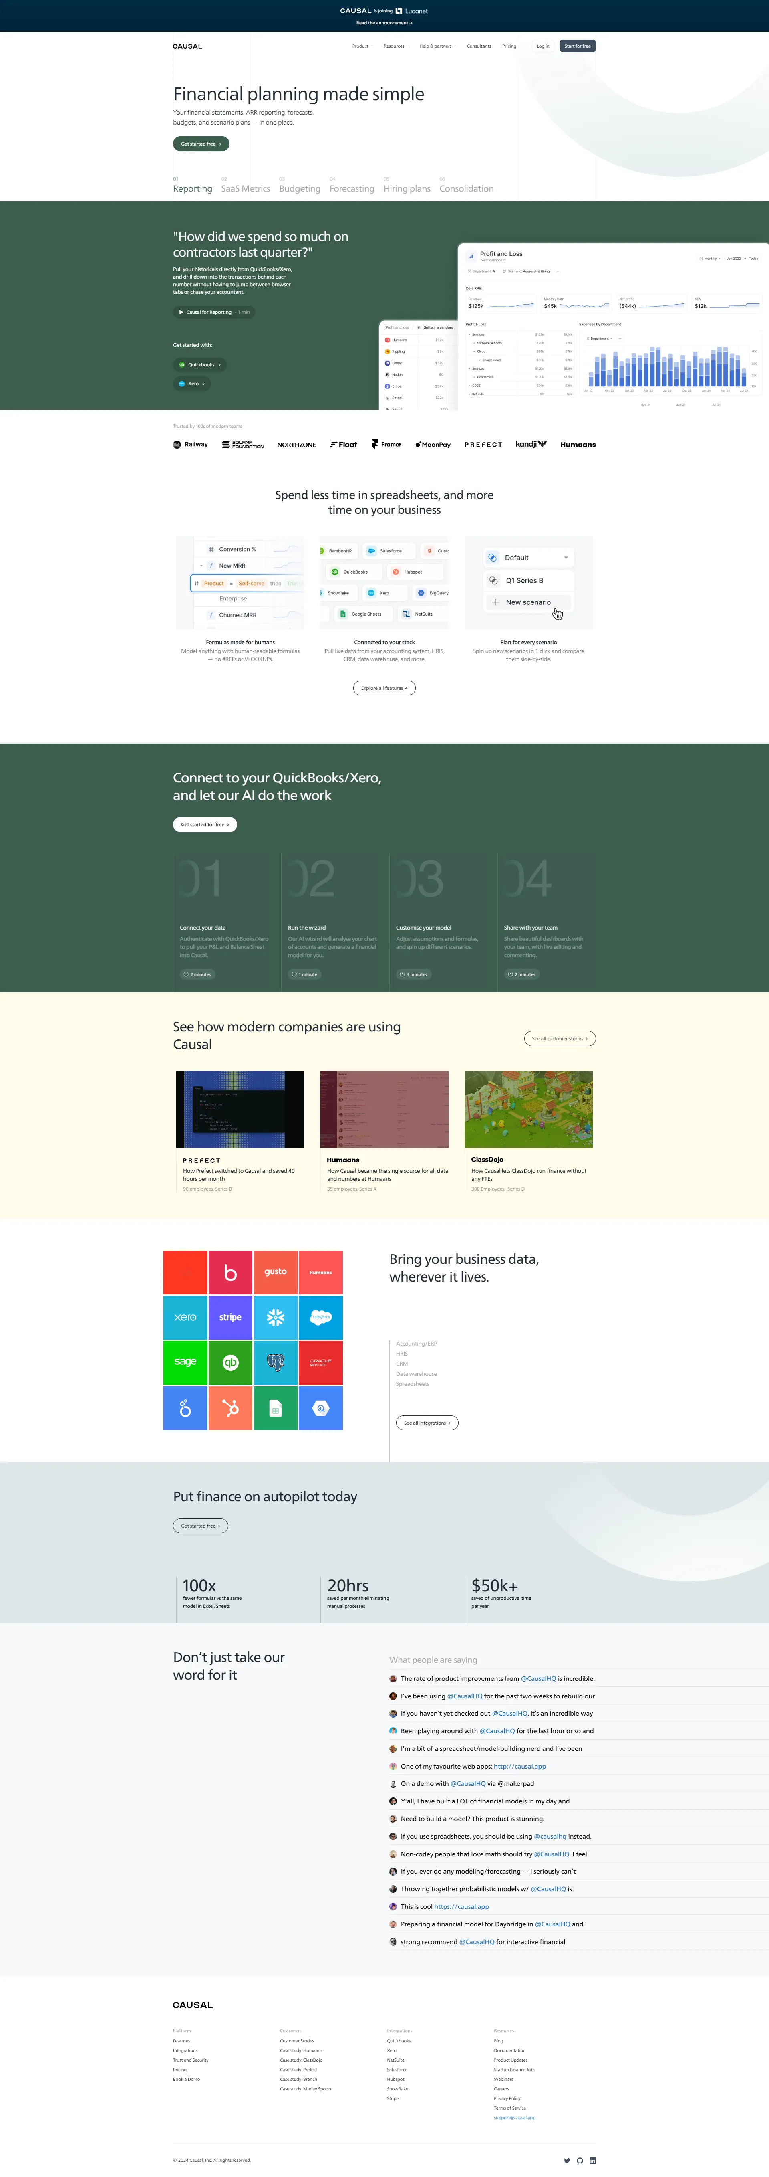Viewport: 769px width, 2177px height.
Task: Select the Google Sheets green tile
Action: (275, 1408)
